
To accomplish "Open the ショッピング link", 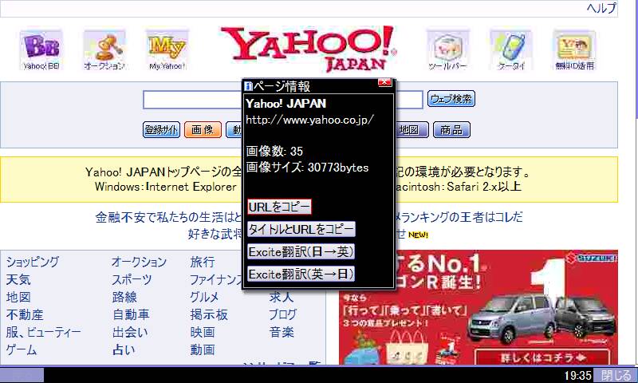I will [33, 262].
